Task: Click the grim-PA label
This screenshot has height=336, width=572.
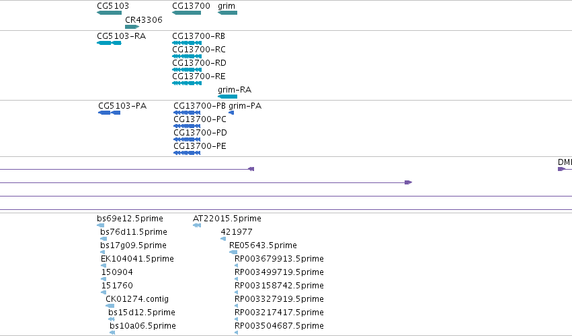Action: coord(245,106)
